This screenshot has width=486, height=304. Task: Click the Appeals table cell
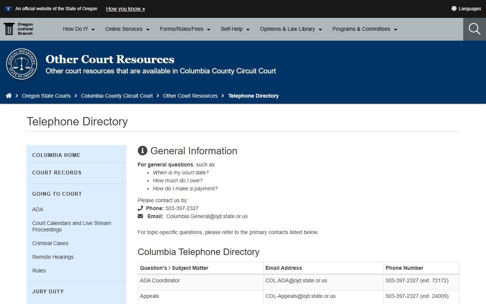click(x=200, y=297)
